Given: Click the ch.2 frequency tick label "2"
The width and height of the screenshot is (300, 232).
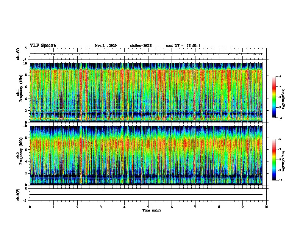Looking at the screenshot, I should pos(27,173).
